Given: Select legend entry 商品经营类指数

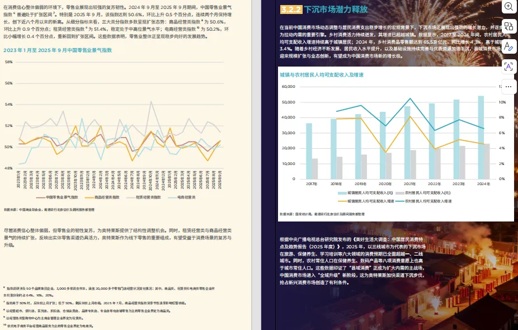Looking at the screenshot, I should click(102, 197).
